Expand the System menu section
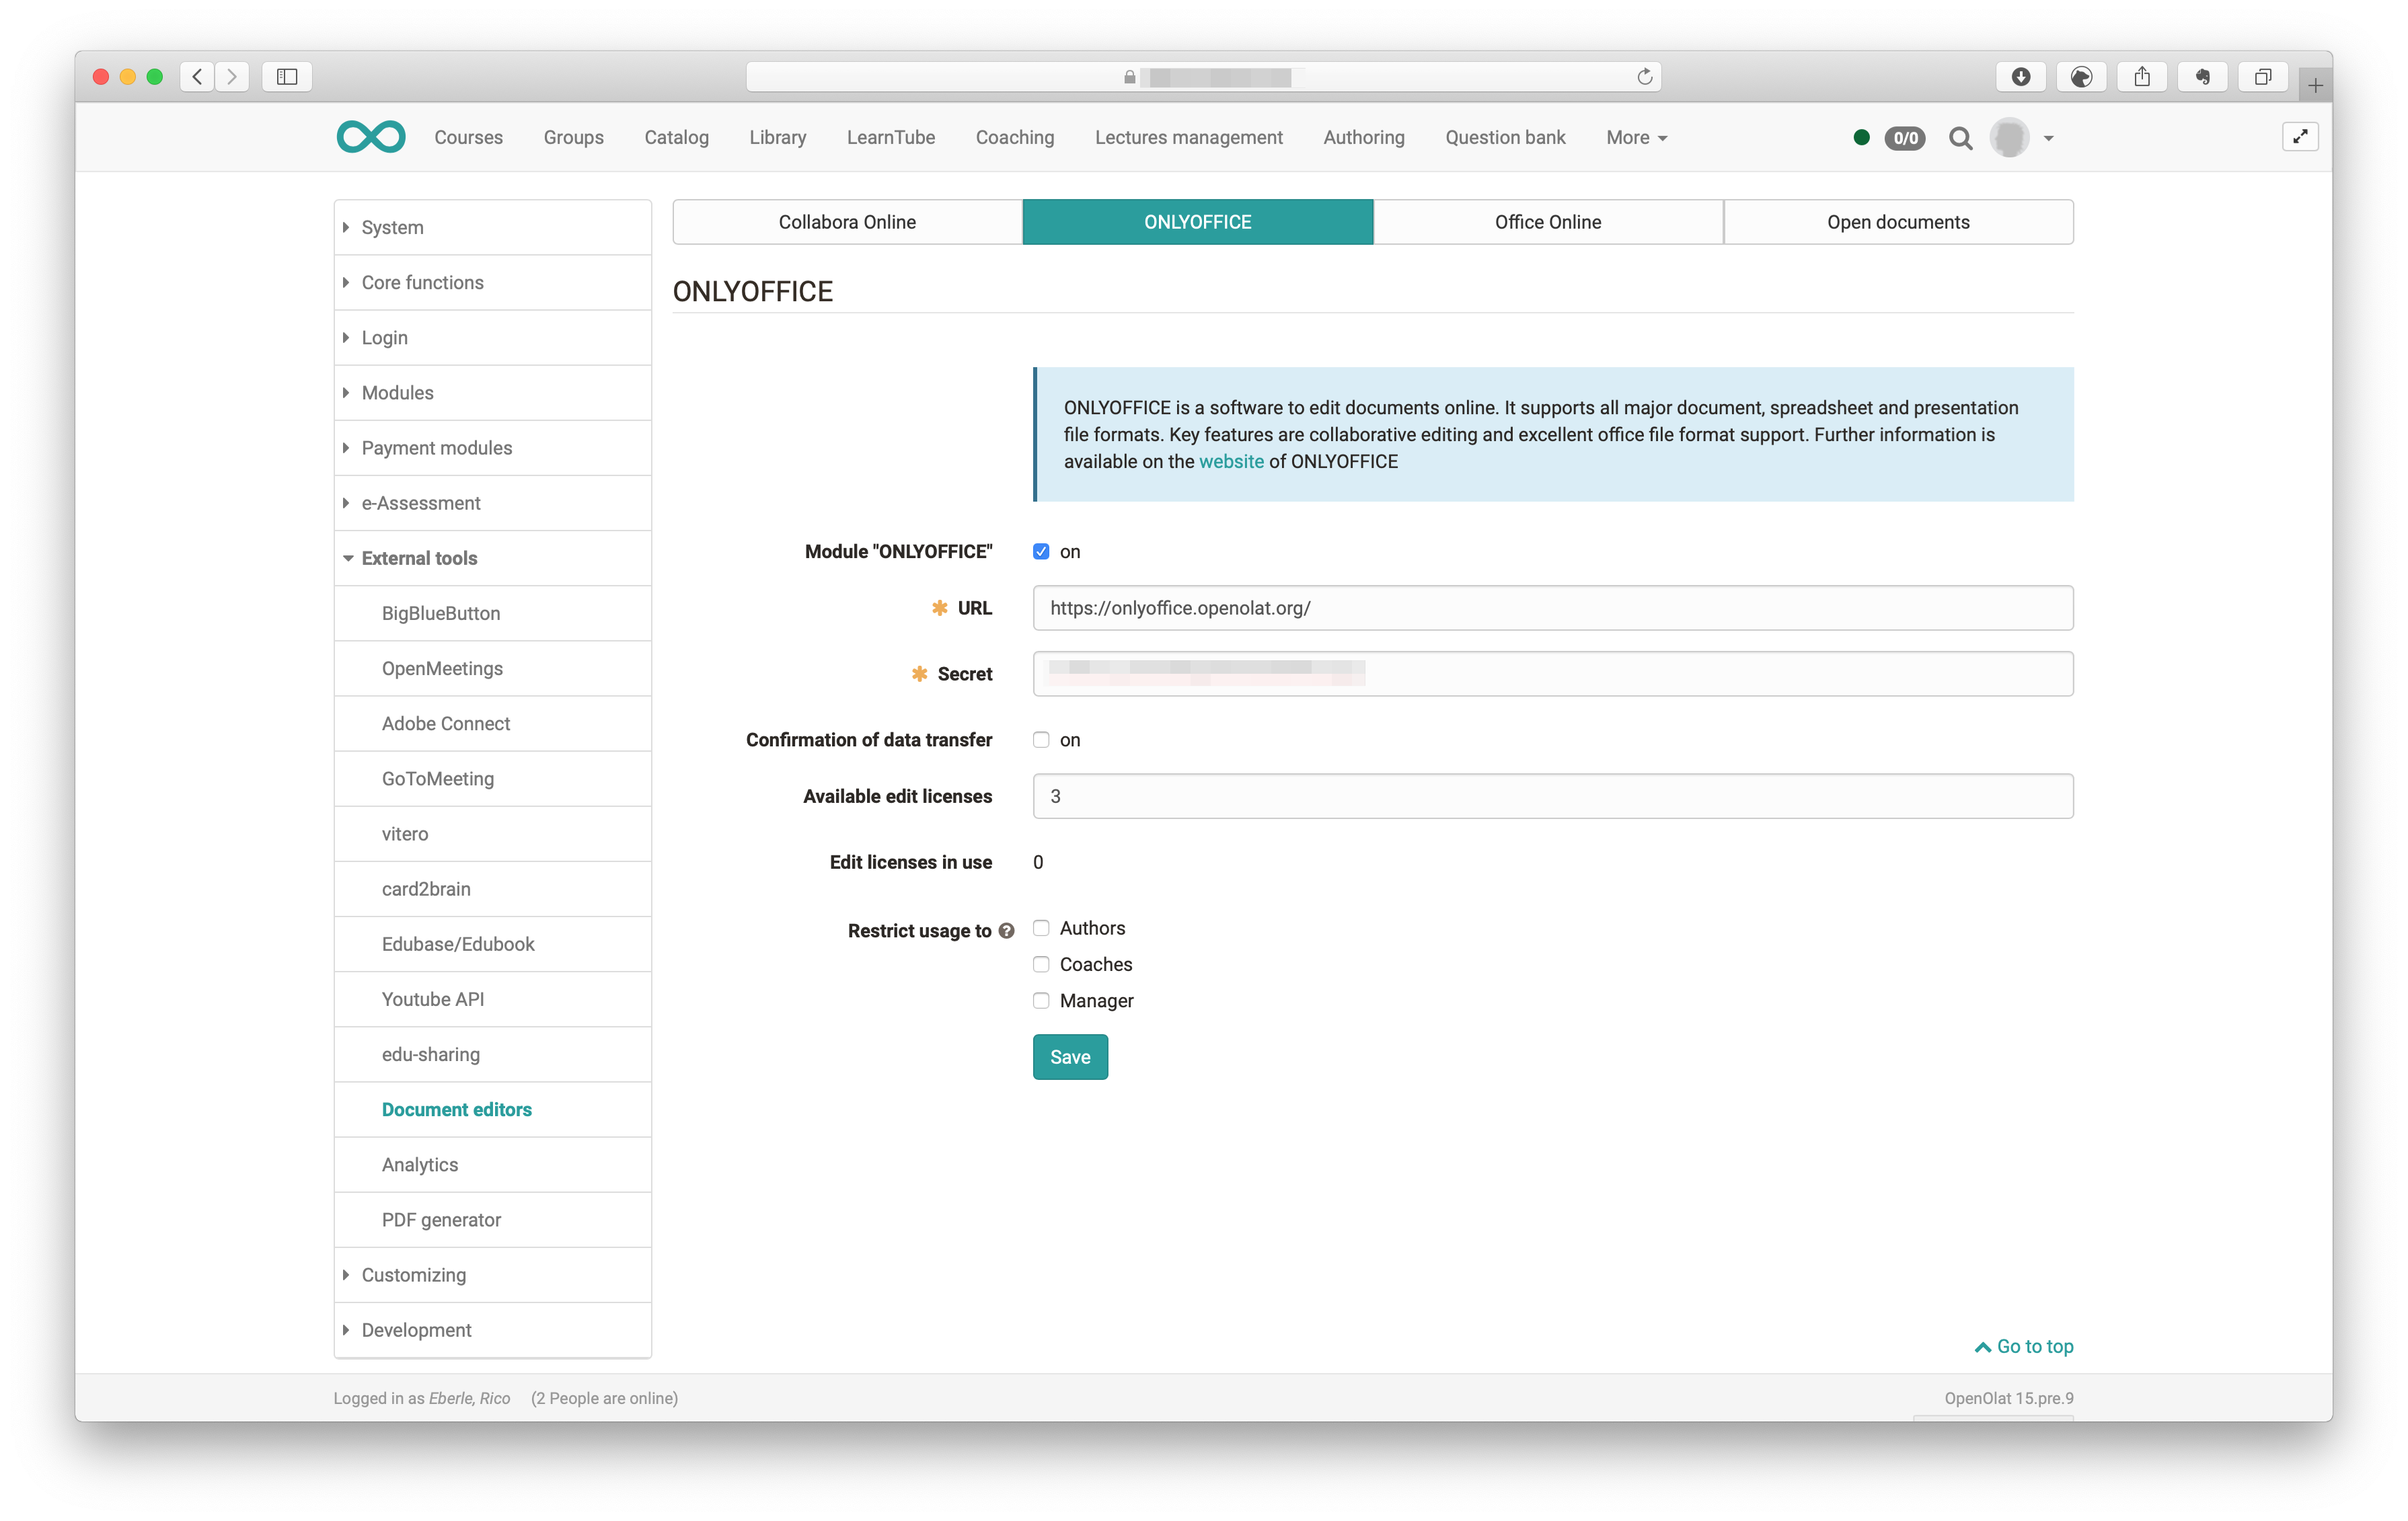Screen dimensions: 2408x1521 (x=392, y=227)
